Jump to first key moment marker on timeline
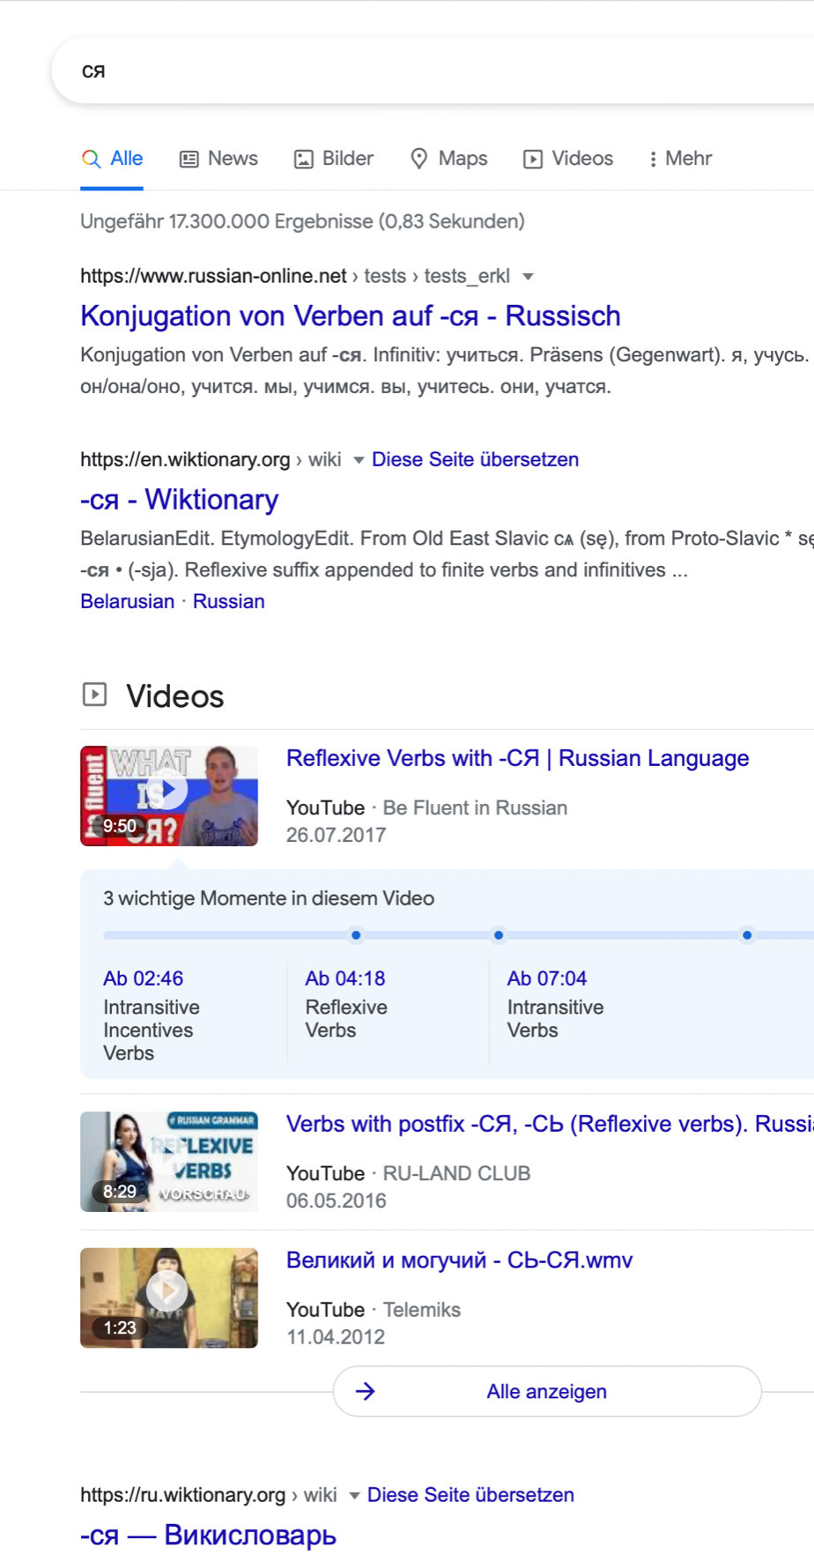Image resolution: width=814 pixels, height=1562 pixels. pos(356,934)
